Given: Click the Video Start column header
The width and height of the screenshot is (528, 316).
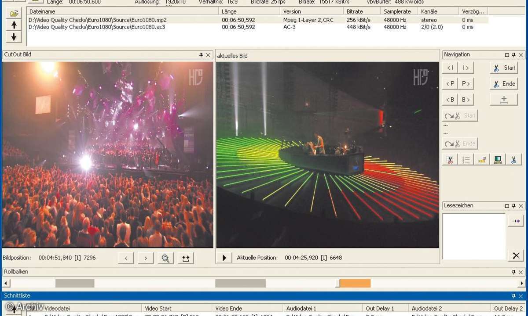Looking at the screenshot, I should pyautogui.click(x=177, y=309).
